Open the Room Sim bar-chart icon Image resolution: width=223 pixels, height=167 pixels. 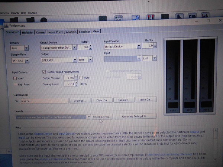(205, 15)
